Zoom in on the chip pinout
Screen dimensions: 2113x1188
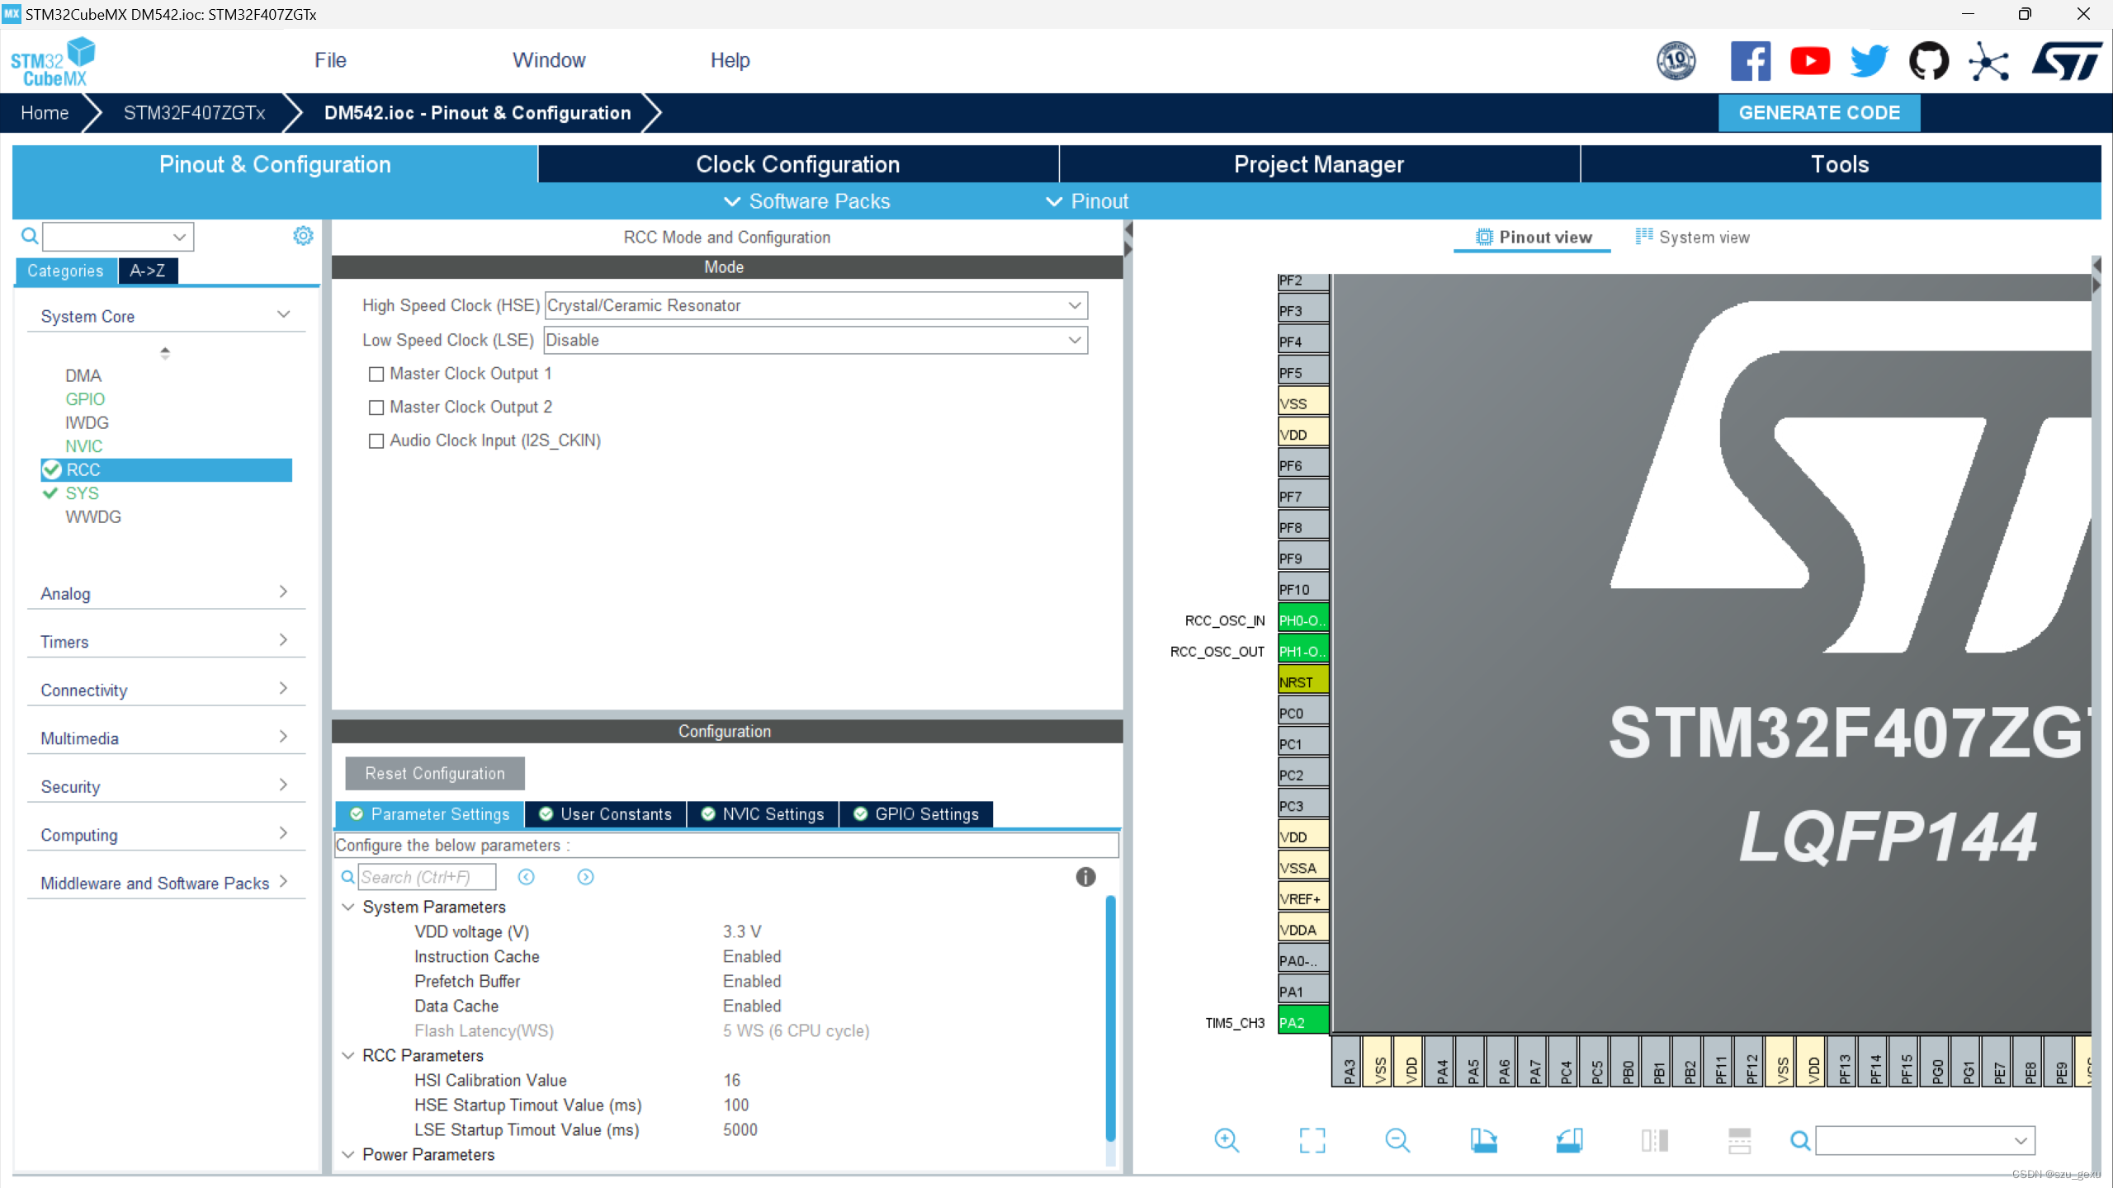[1227, 1140]
